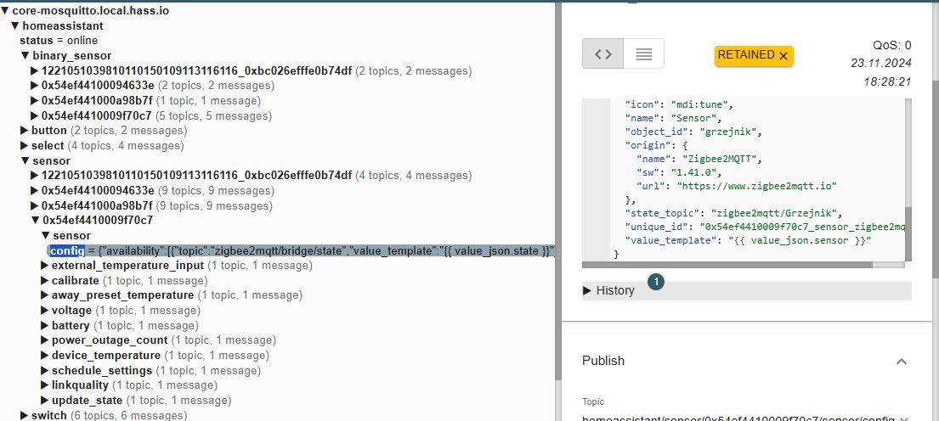Collapse the Publish section chevron

click(x=902, y=362)
